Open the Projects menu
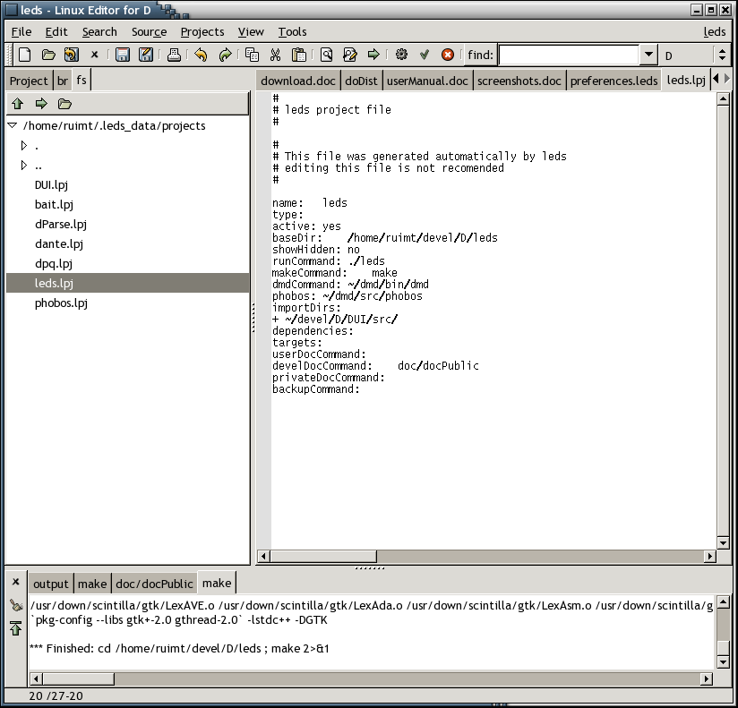 pos(202,31)
